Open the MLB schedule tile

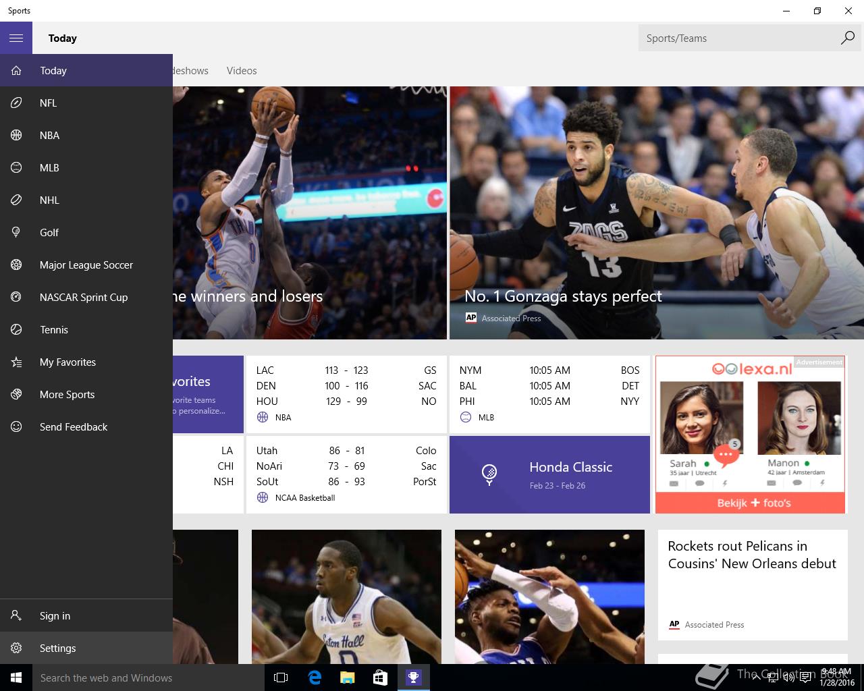pyautogui.click(x=549, y=394)
